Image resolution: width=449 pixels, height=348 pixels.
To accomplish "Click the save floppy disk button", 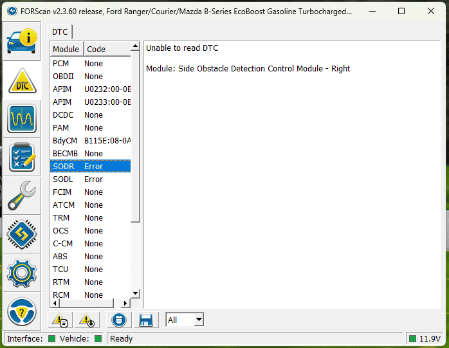I will pyautogui.click(x=146, y=320).
